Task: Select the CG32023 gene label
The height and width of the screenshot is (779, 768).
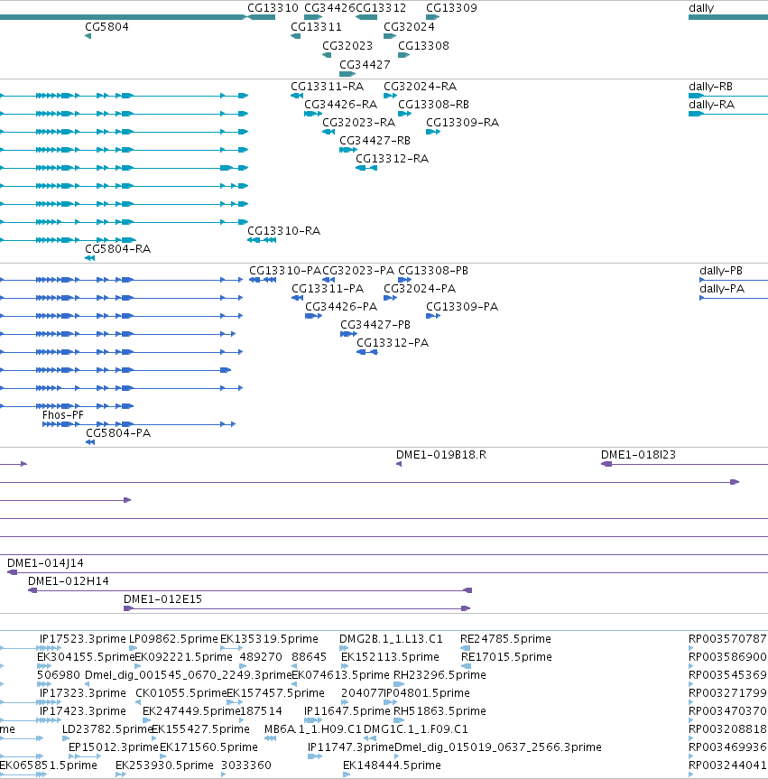Action: click(347, 46)
